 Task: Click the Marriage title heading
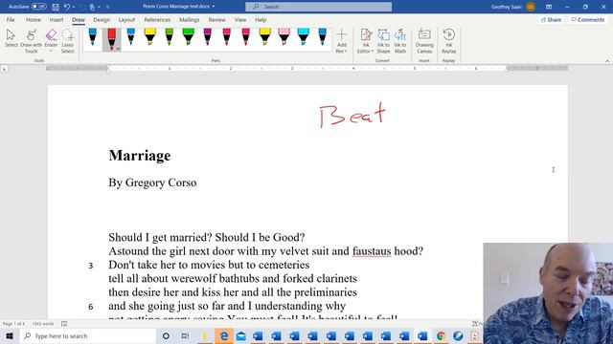[x=140, y=156]
